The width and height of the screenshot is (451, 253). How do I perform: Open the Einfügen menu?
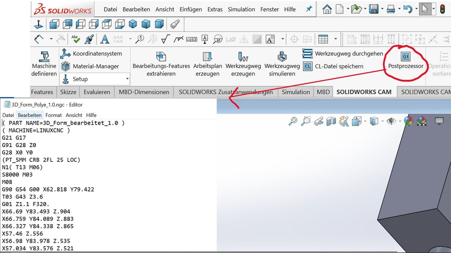pos(191,9)
